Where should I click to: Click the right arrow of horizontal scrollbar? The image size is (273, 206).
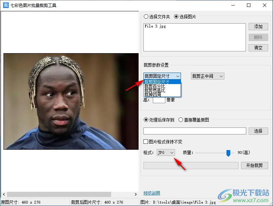pyautogui.click(x=136, y=194)
